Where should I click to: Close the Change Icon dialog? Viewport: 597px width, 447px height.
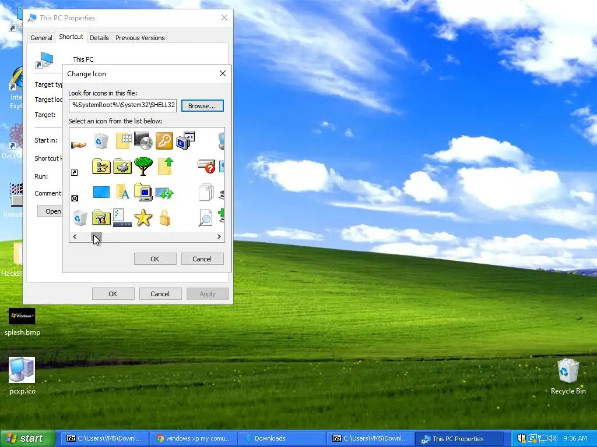tap(223, 73)
